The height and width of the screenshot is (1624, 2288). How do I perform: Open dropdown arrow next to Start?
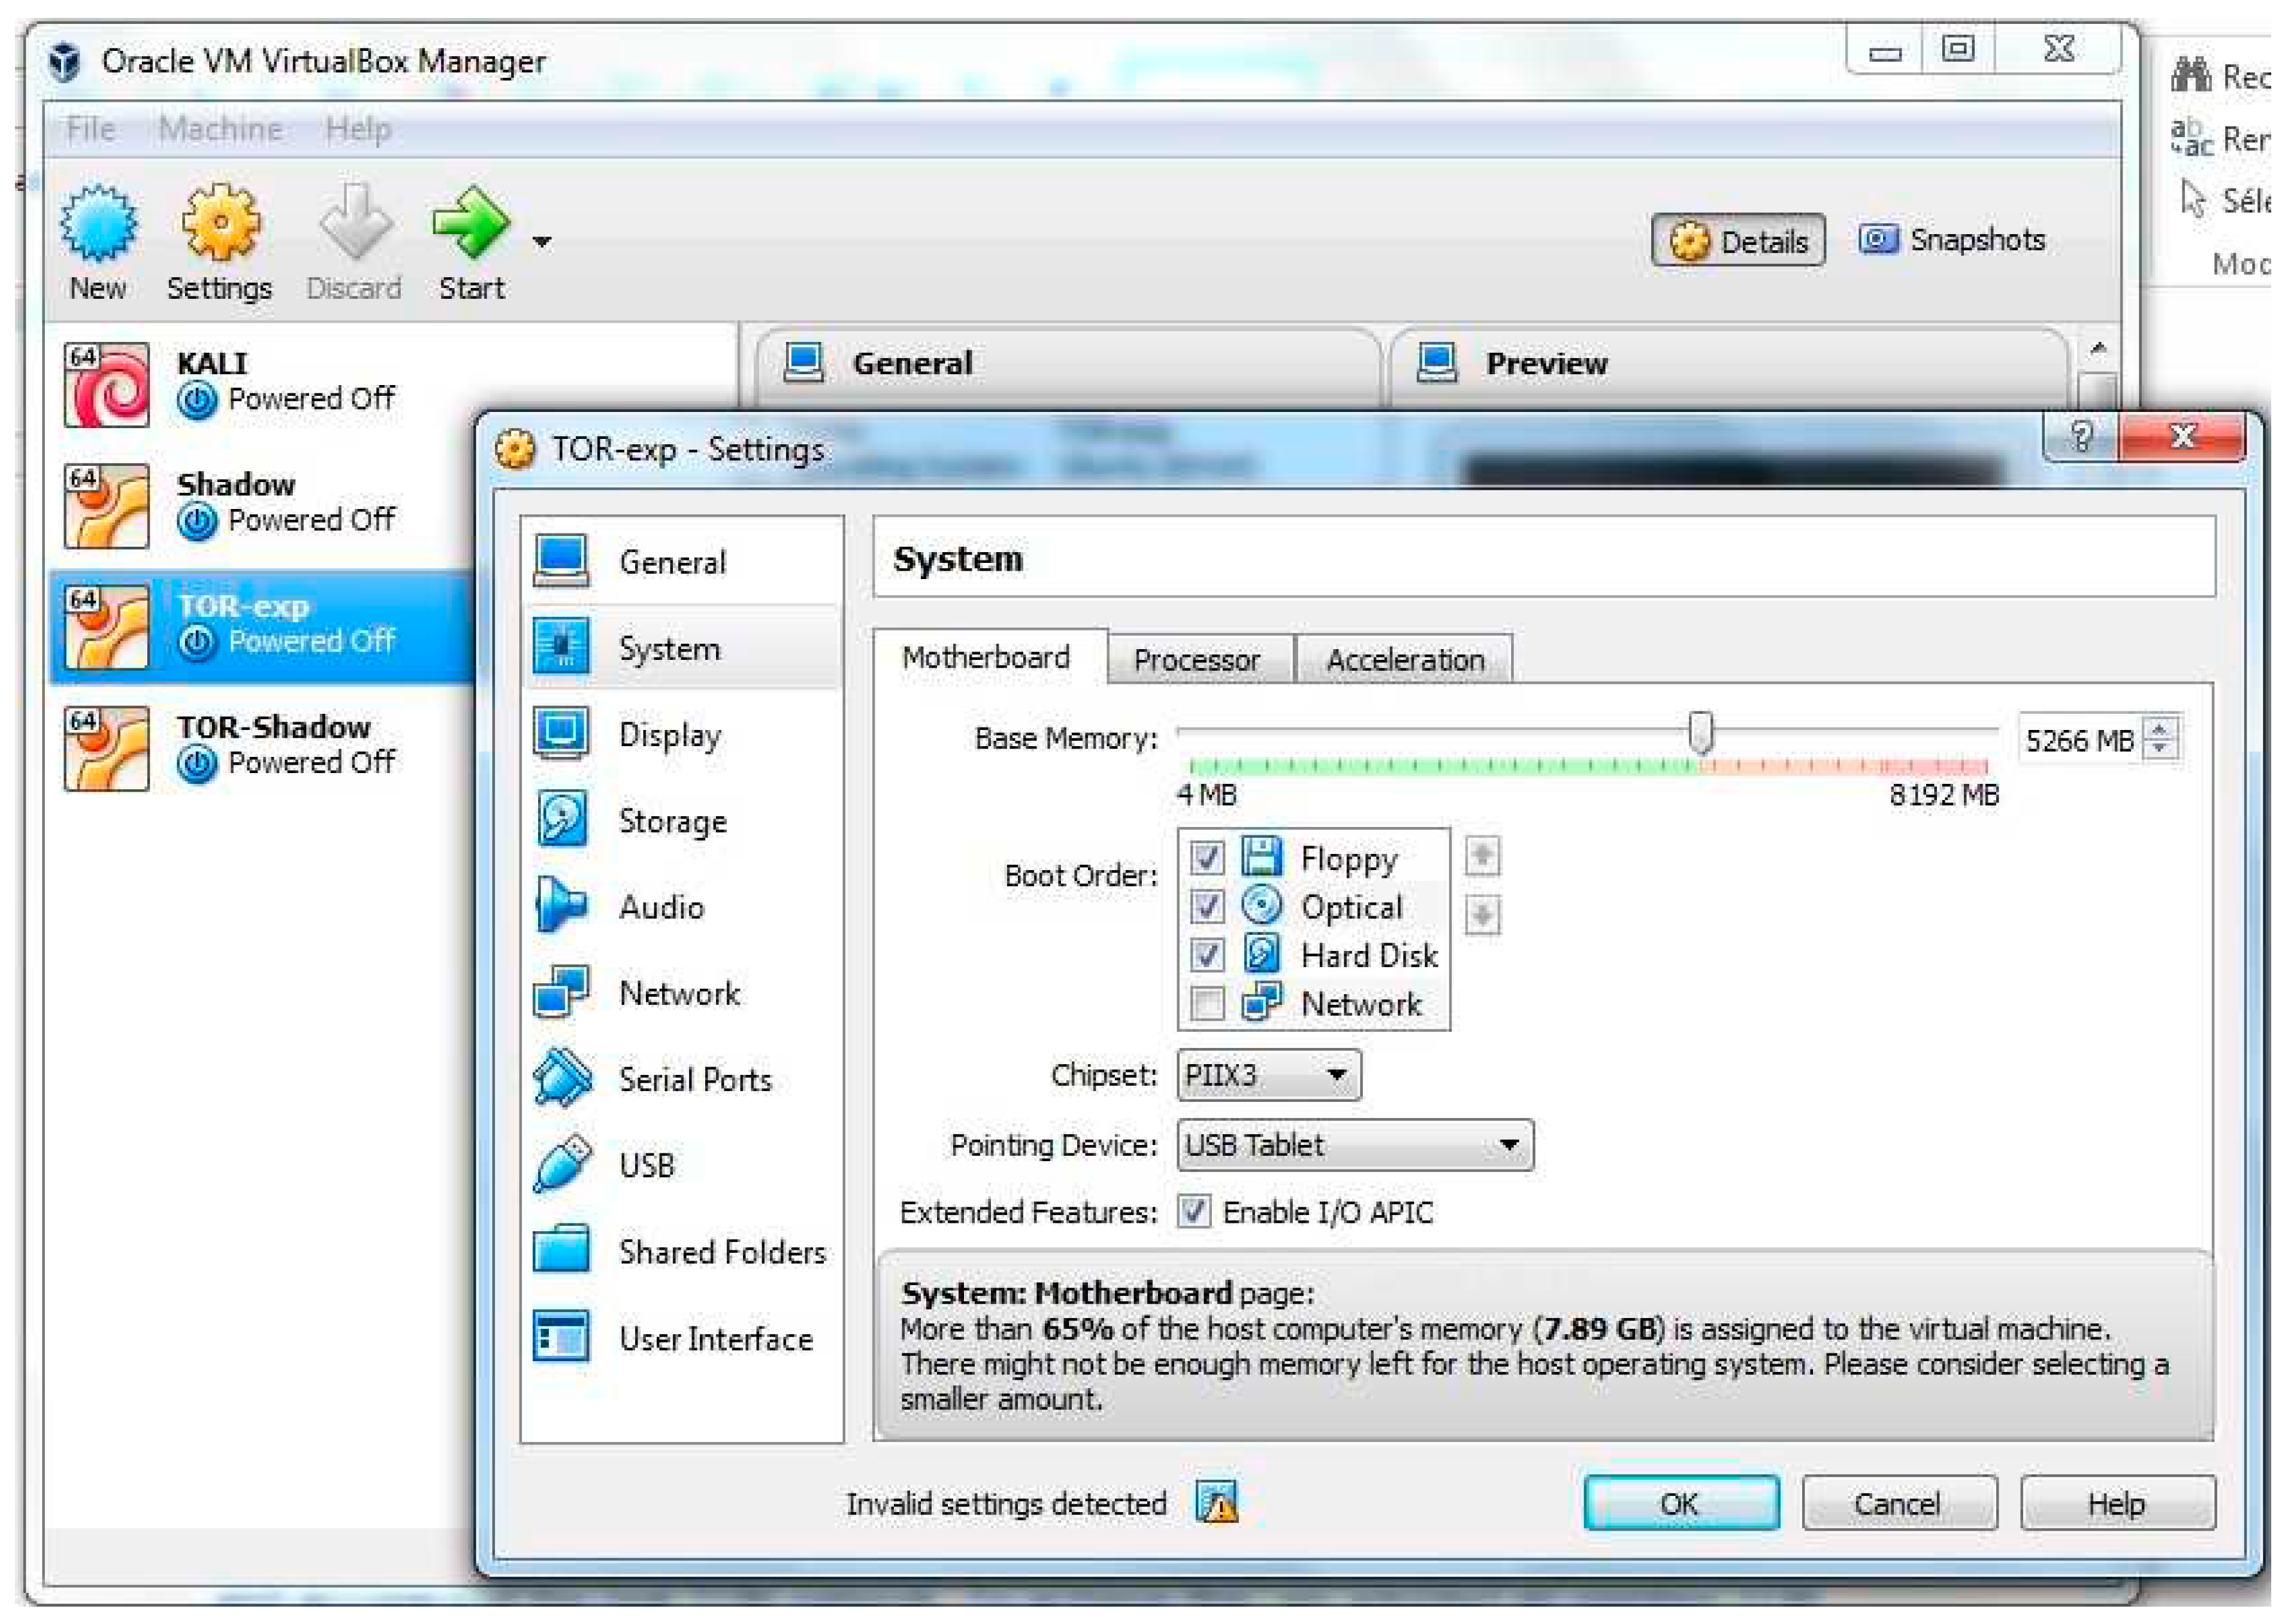[x=542, y=242]
